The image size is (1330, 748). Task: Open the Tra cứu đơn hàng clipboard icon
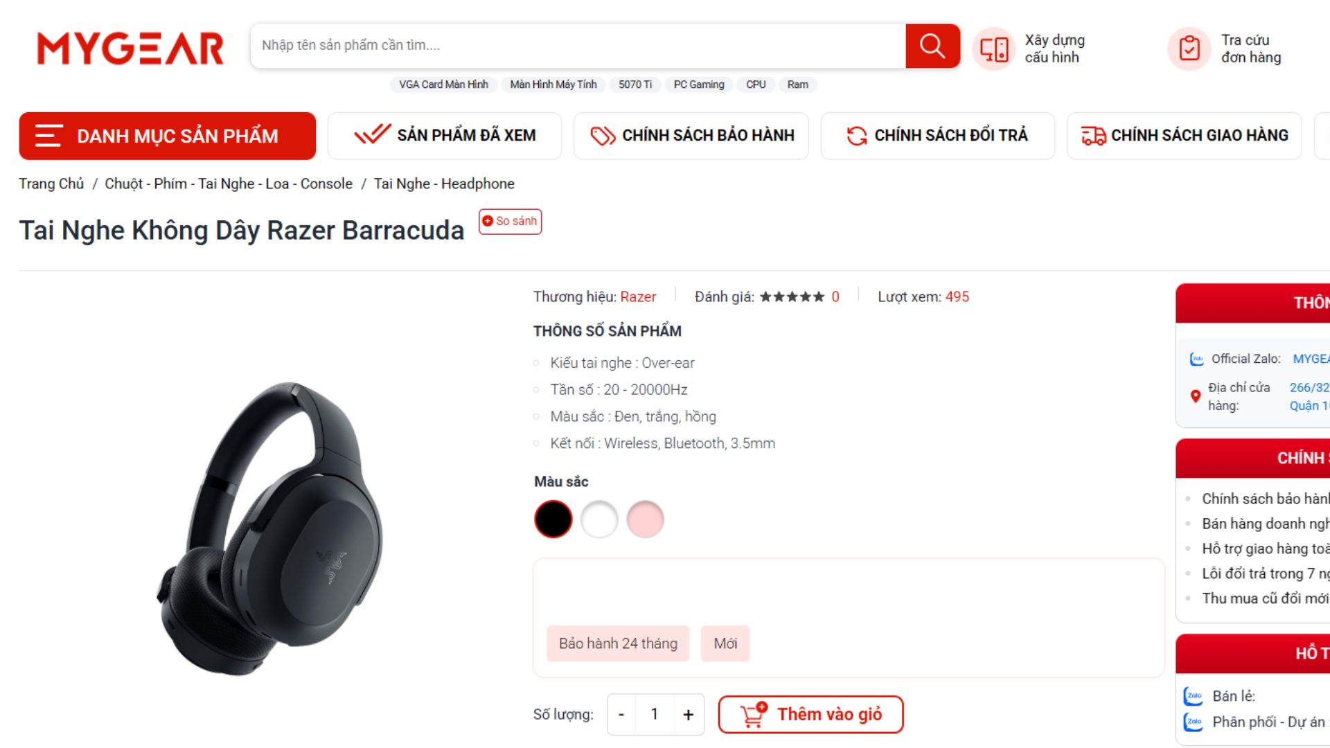click(1189, 49)
